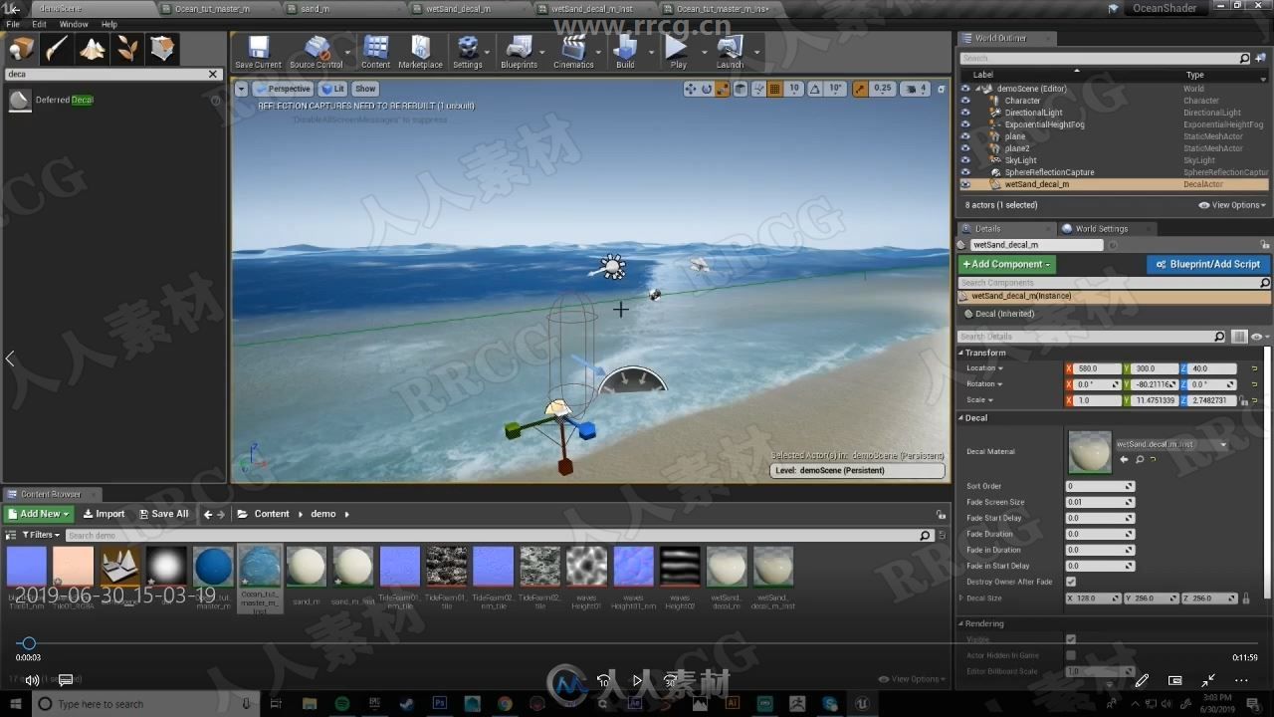
Task: Hide the DirectionalLight actor in outliner
Action: [964, 113]
